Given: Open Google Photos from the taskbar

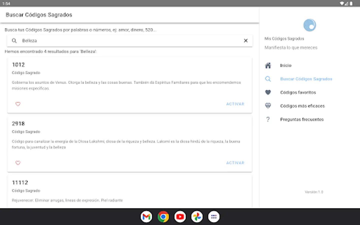Looking at the screenshot, I should point(197,217).
